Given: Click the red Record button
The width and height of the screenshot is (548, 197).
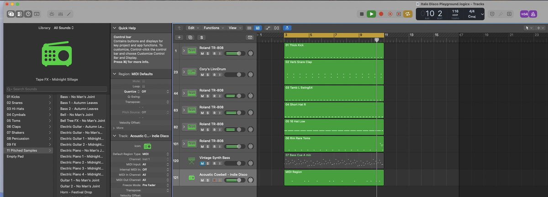Looking at the screenshot, I should (x=381, y=14).
